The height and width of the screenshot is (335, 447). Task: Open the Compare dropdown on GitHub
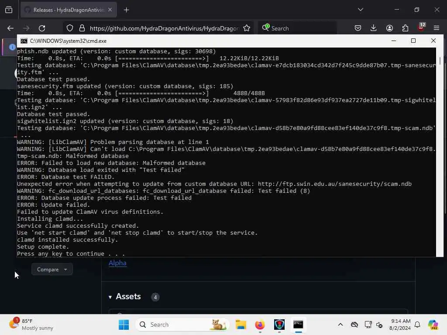pos(52,269)
